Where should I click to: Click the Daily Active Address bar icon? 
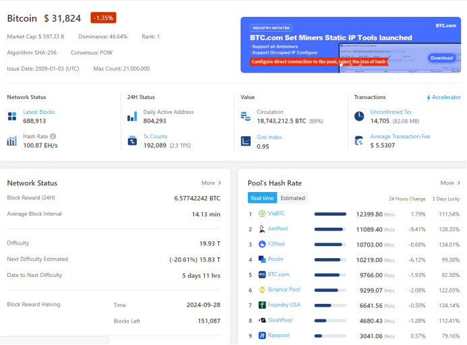pos(132,116)
